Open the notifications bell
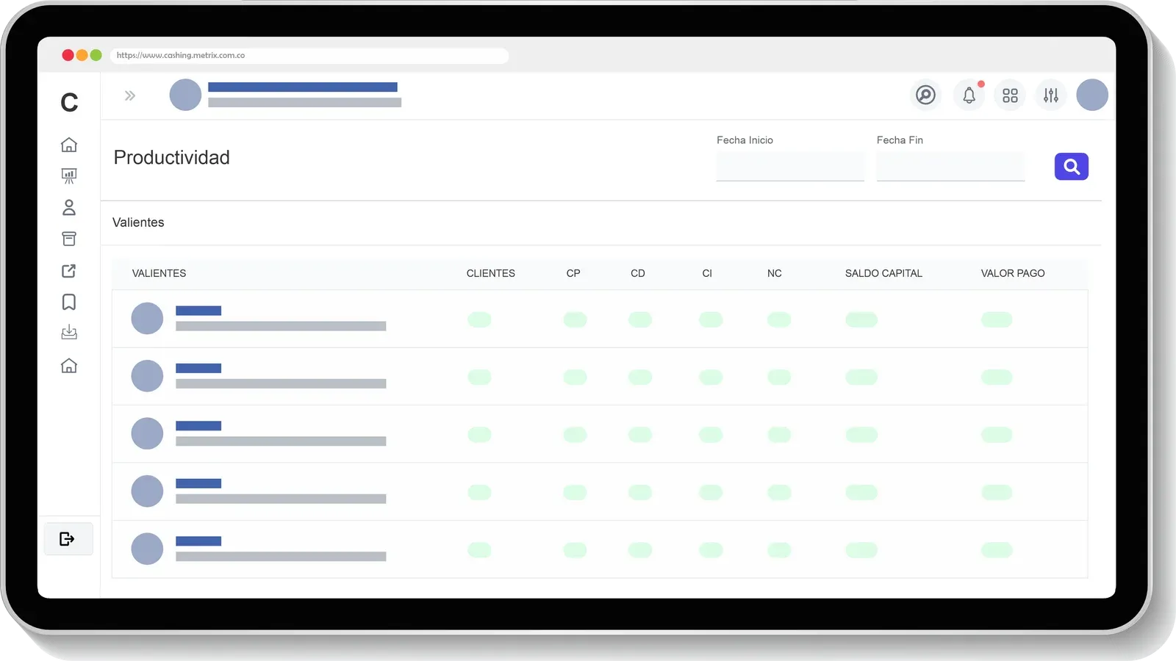Viewport: 1176px width, 661px height. click(969, 95)
